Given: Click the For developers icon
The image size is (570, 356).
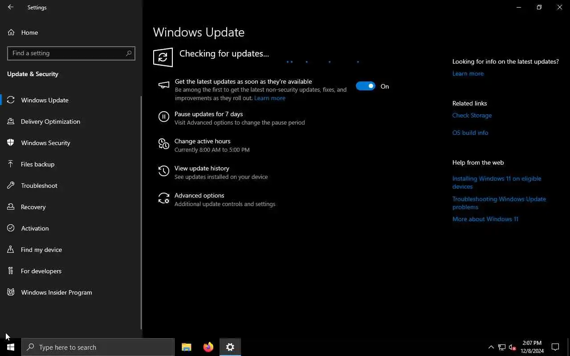Looking at the screenshot, I should point(11,271).
